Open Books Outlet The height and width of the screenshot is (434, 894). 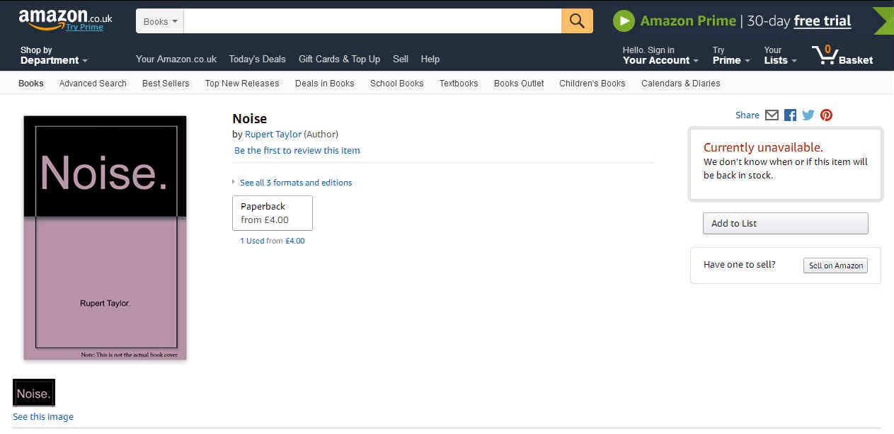[x=519, y=84]
